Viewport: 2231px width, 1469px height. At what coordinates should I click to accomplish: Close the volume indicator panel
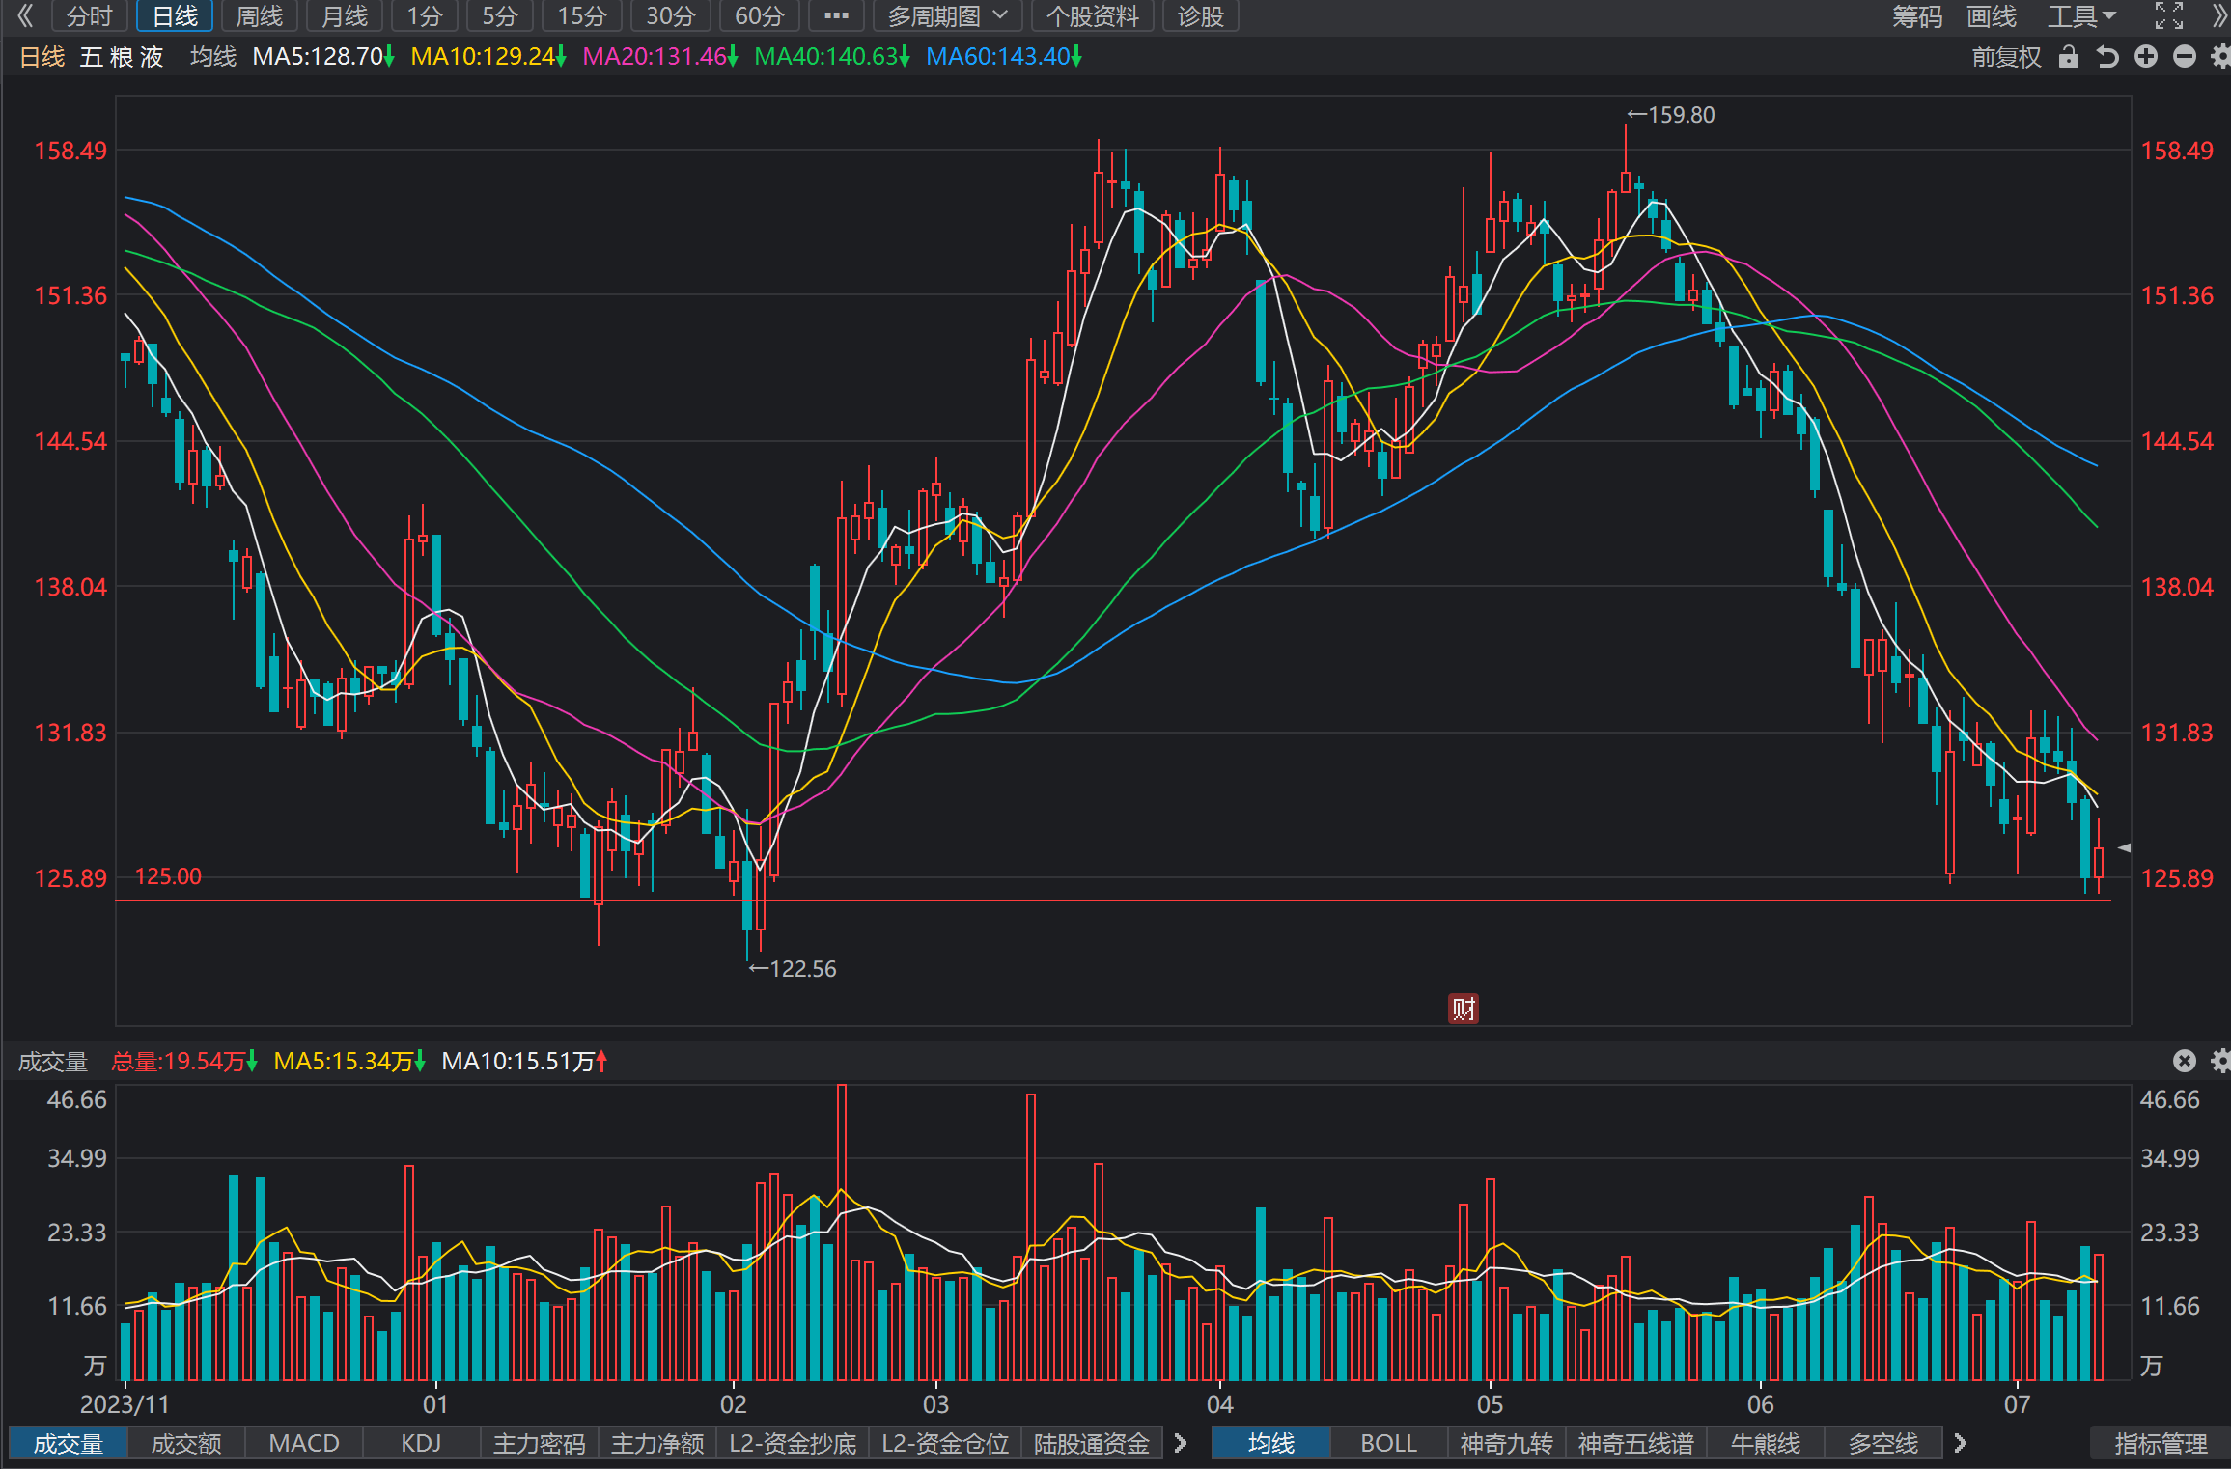2185,1061
